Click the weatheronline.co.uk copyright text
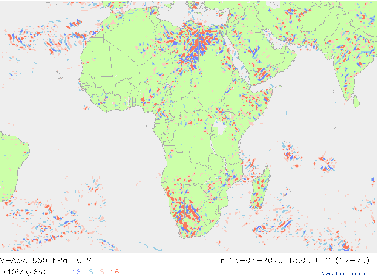 point(345,274)
